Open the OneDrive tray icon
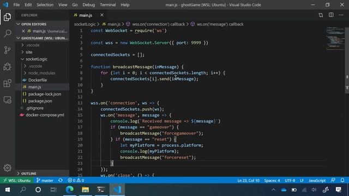 click(284, 189)
